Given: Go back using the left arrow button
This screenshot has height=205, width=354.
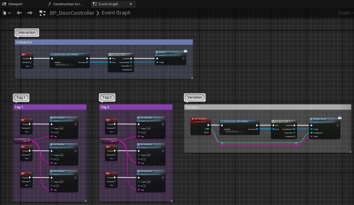Looking at the screenshot, I should 19,13.
